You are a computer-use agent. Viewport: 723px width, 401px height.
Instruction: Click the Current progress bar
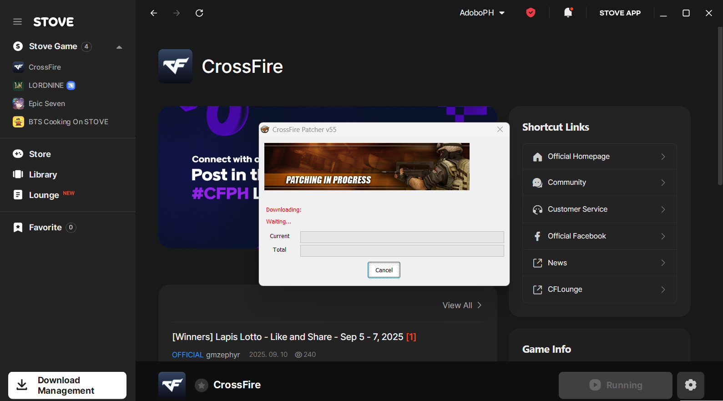(x=402, y=237)
